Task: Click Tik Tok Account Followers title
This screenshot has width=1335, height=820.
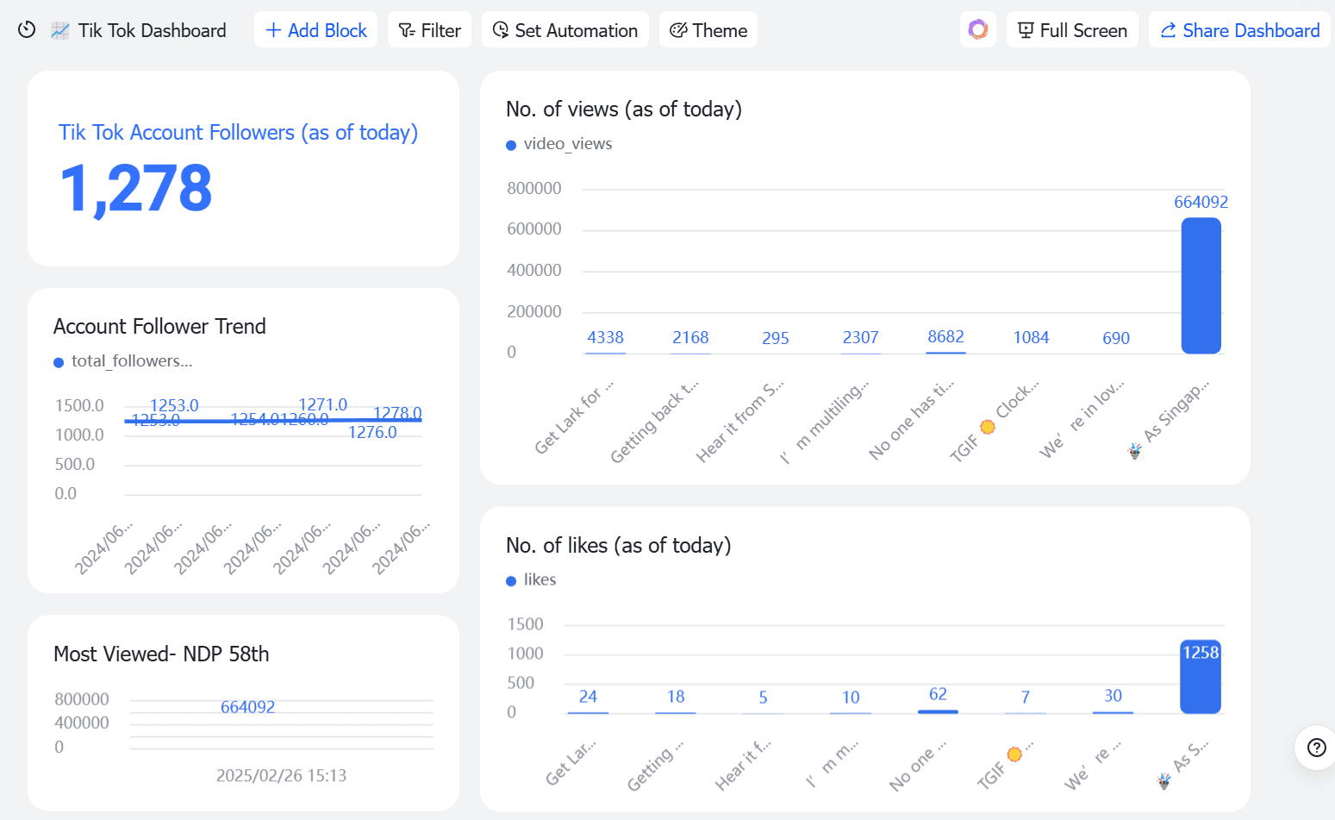Action: pos(238,133)
